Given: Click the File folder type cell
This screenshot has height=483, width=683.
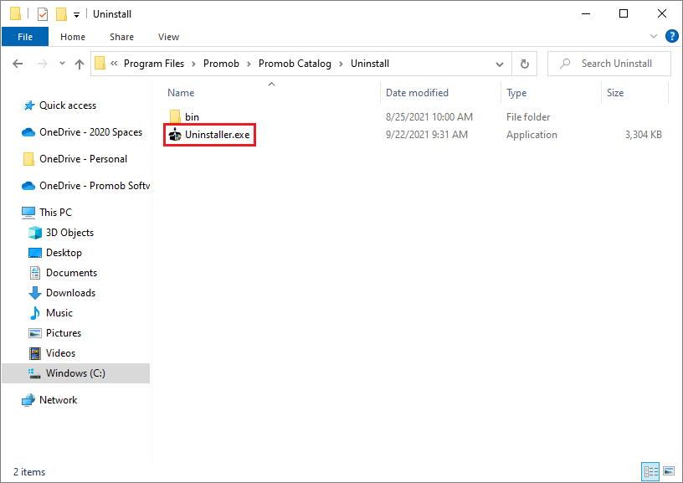Looking at the screenshot, I should 528,116.
